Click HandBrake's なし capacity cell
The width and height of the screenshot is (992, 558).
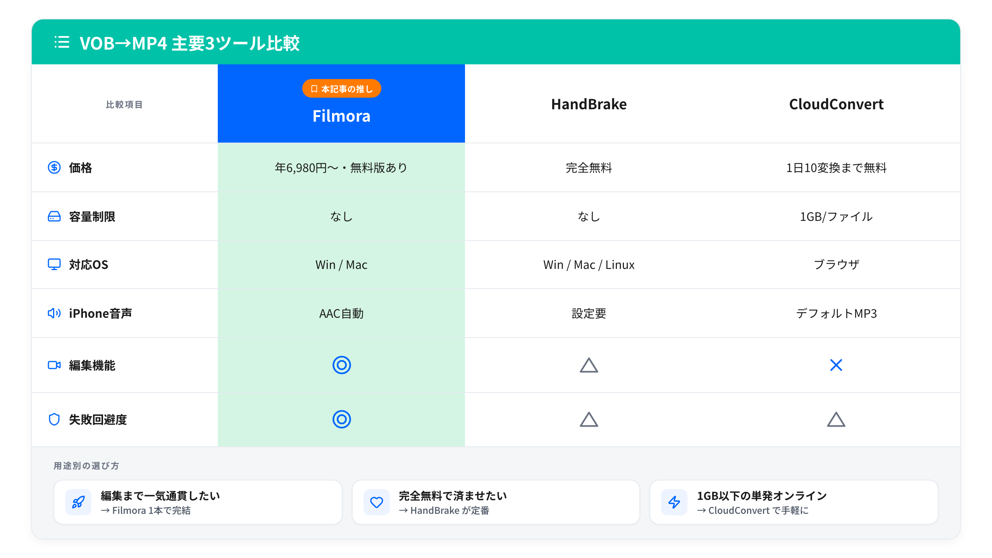(x=589, y=217)
